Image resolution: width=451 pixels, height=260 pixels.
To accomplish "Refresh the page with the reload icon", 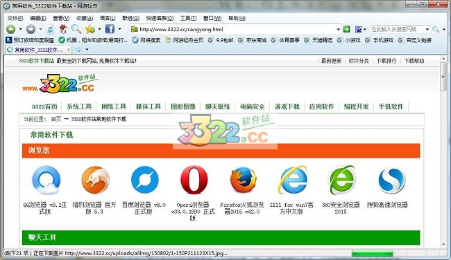I will click(51, 29).
